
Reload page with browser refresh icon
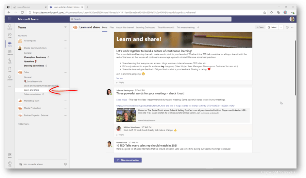(22, 12)
